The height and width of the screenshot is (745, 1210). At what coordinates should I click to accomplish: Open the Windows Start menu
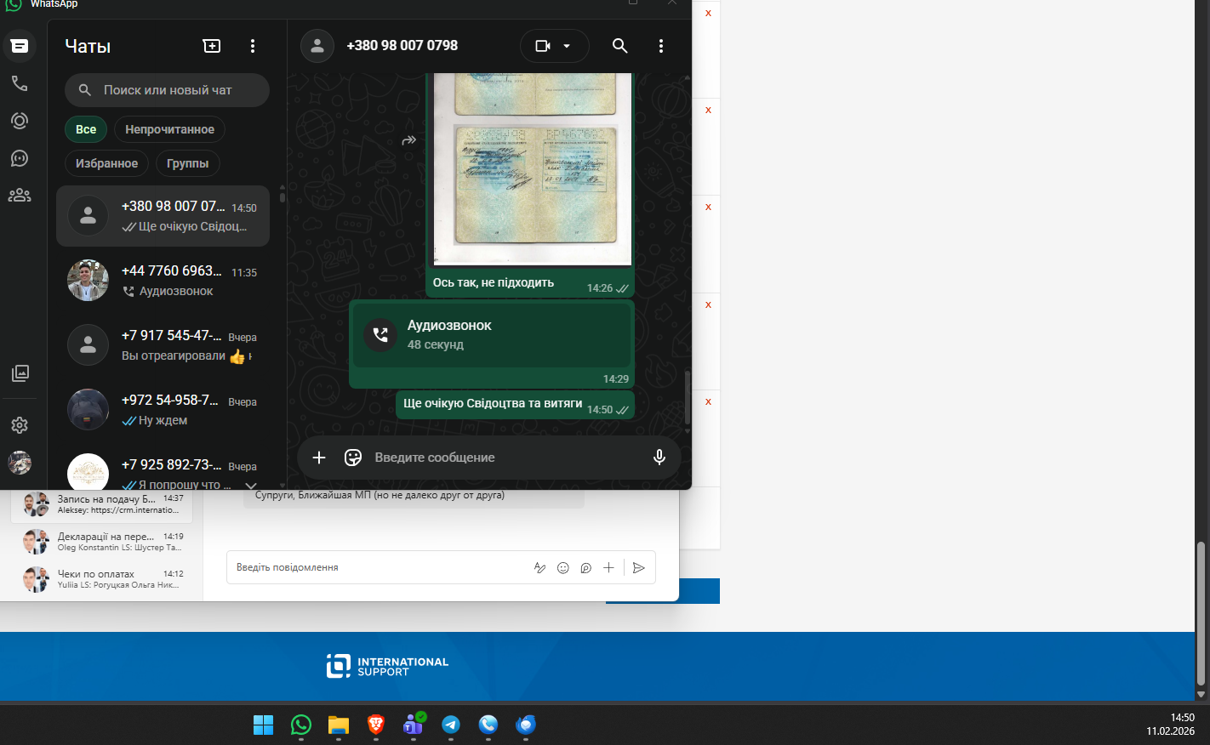click(264, 725)
